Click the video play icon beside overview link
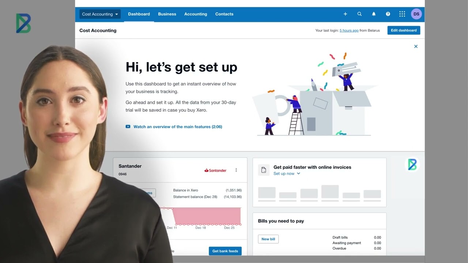 pyautogui.click(x=128, y=127)
